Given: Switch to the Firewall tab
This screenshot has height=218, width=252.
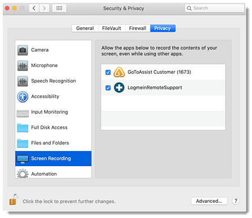Looking at the screenshot, I should coord(138,28).
